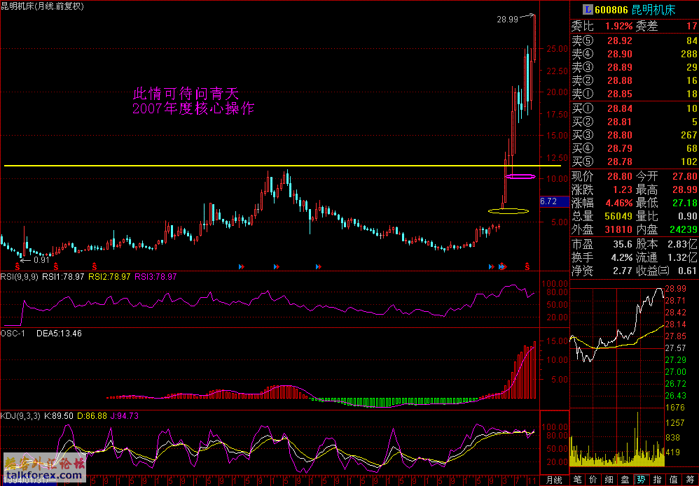Click the DEA5:13.46 value
699x486 pixels.
pos(59,333)
